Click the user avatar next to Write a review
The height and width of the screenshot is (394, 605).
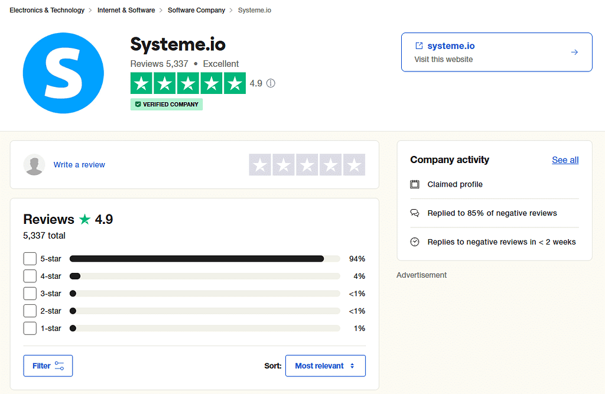pyautogui.click(x=34, y=164)
